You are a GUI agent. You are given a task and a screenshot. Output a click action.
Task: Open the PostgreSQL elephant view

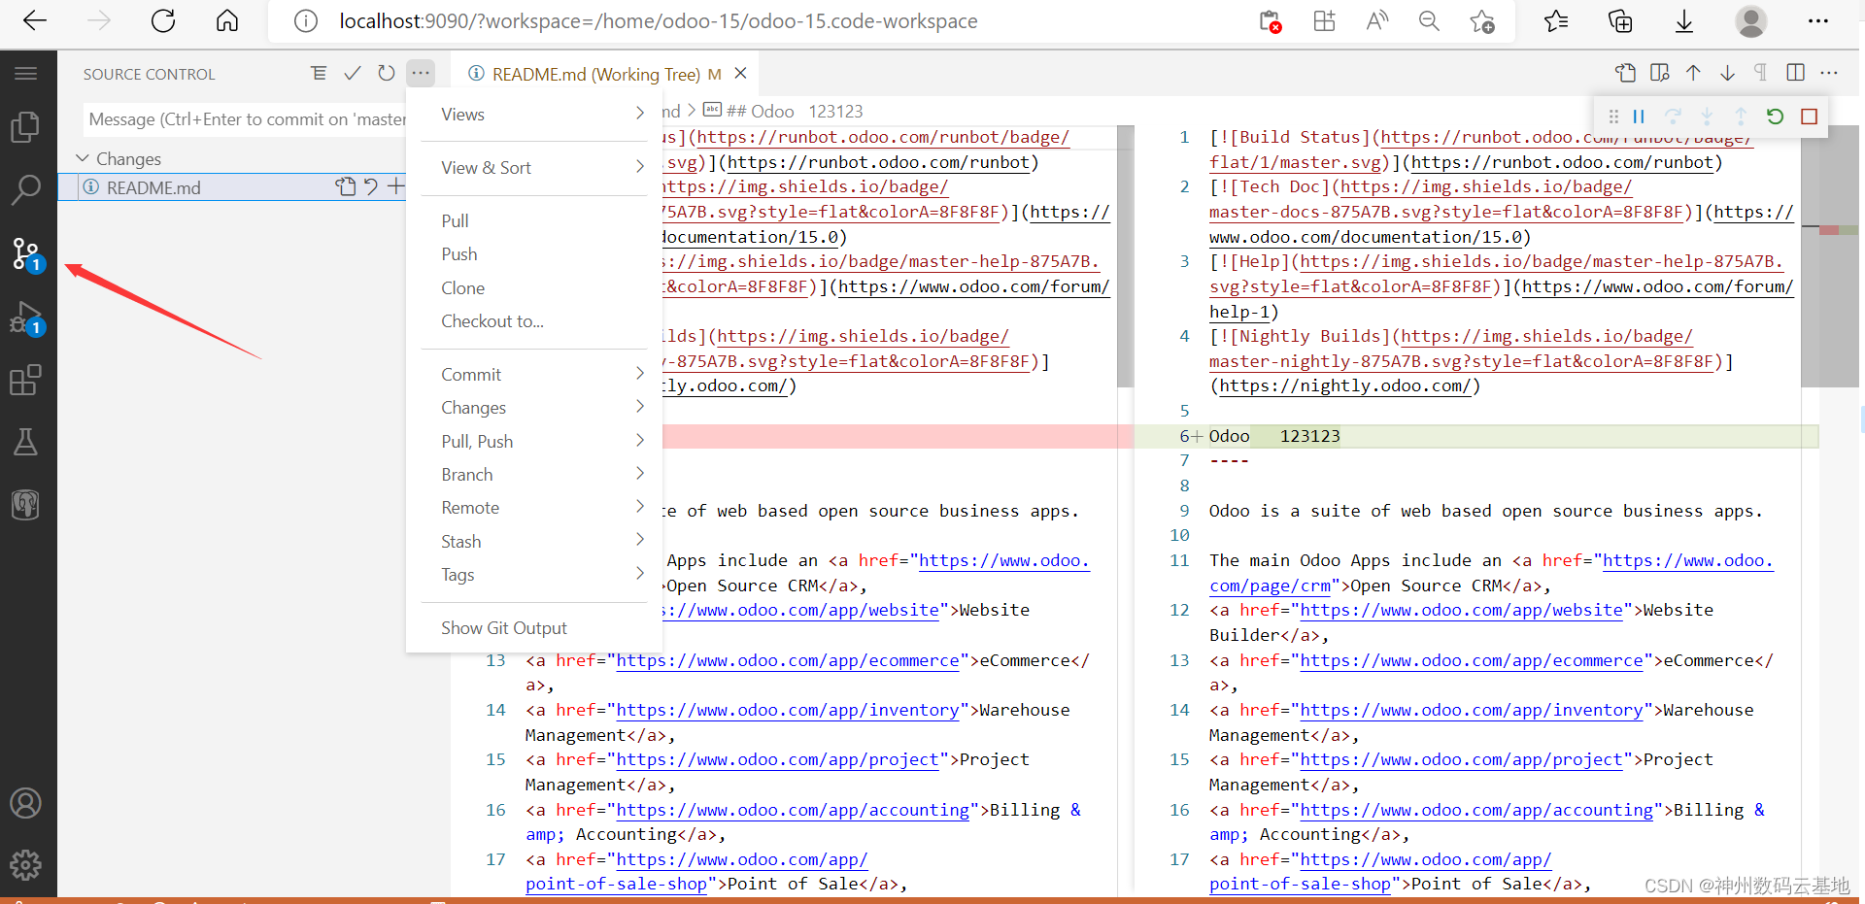click(x=26, y=504)
